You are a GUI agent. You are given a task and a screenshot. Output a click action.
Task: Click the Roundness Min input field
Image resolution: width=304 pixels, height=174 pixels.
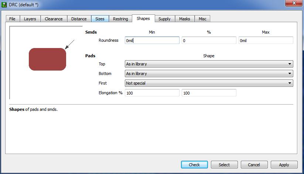click(152, 40)
